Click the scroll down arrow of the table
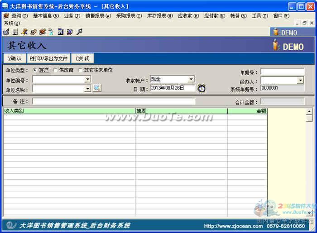Image resolution: width=317 pixels, height=233 pixels. 309,213
